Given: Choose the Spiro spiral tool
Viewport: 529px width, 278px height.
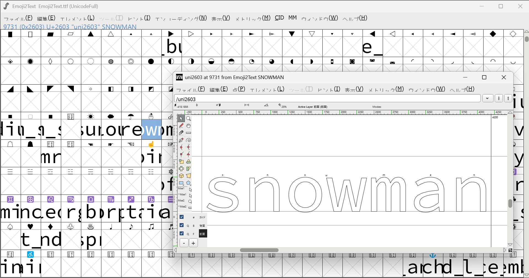Looking at the screenshot, I should pos(188,140).
